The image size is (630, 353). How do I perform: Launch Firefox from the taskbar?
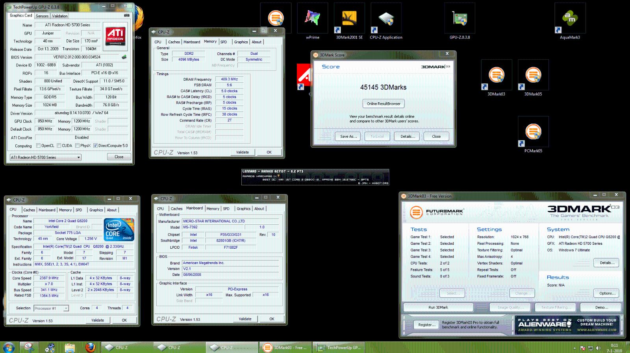click(x=90, y=347)
